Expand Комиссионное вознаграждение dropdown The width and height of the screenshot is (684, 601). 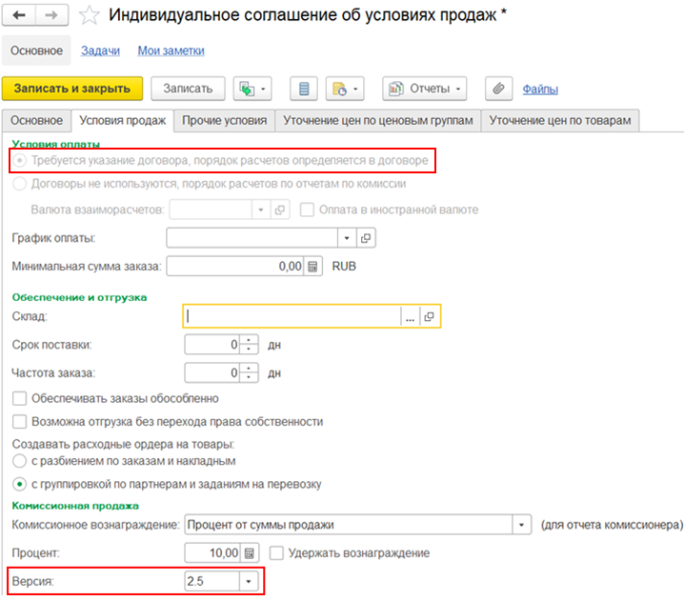[x=521, y=525]
